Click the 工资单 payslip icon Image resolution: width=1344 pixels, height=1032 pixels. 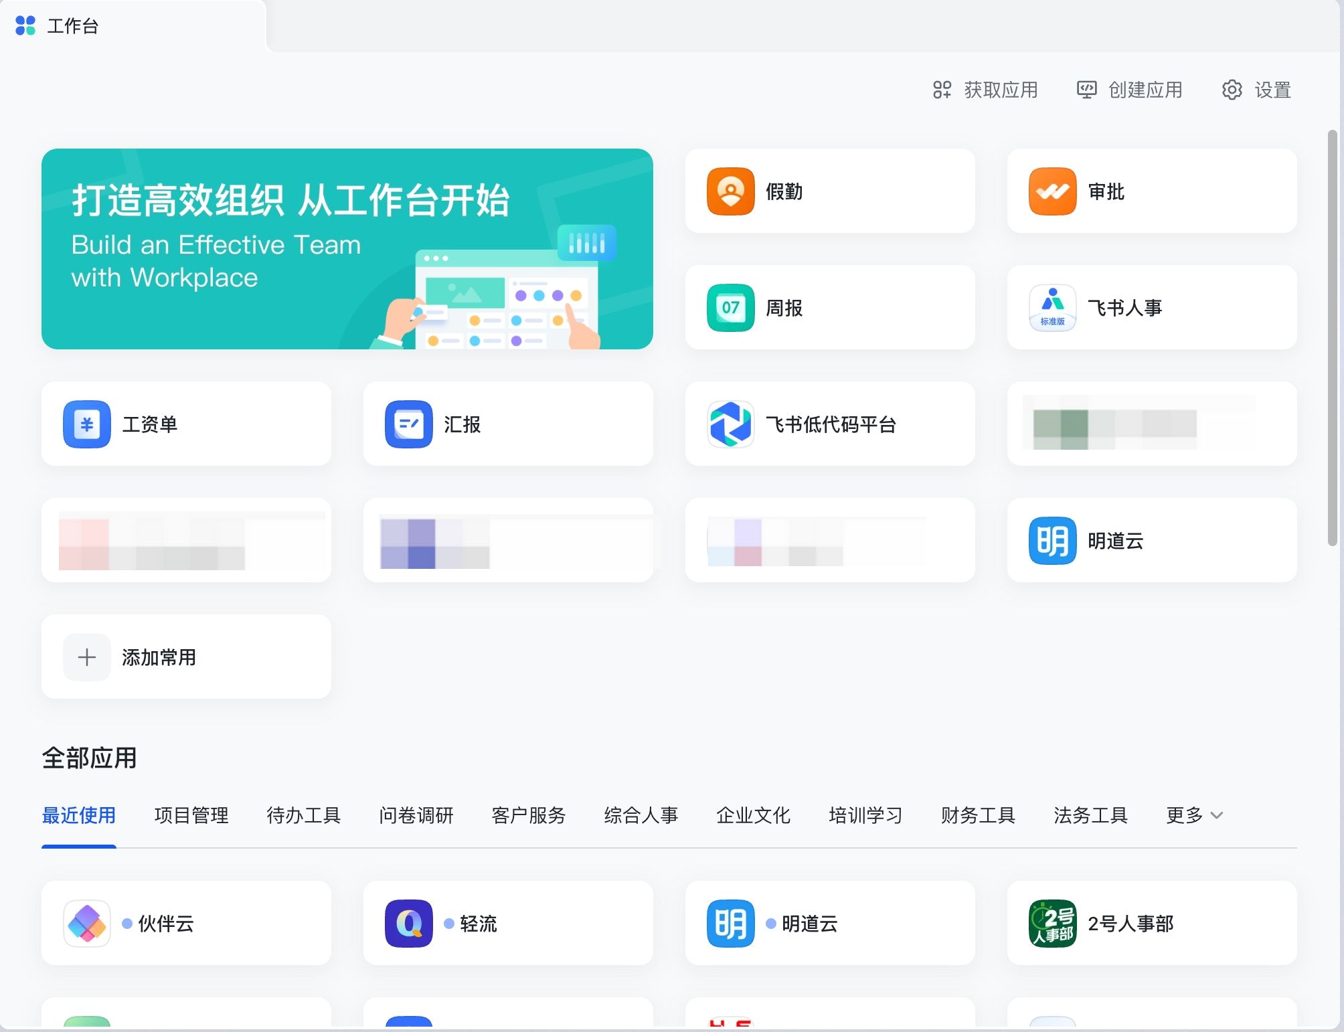point(87,424)
